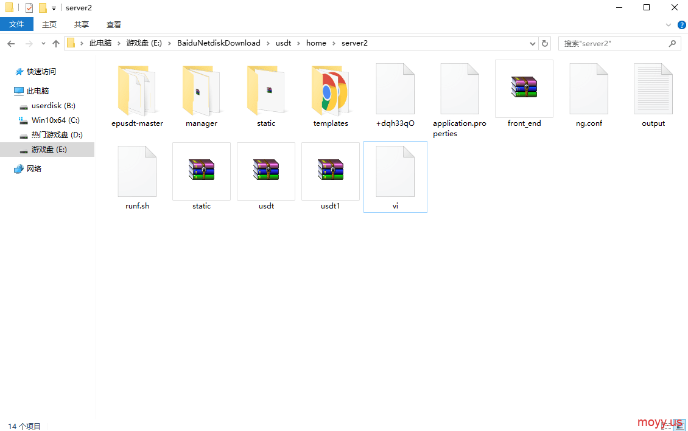Navigate to usdt in breadcrumb
688x431 pixels.
(283, 43)
